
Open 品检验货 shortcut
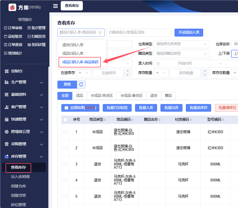(13, 36)
